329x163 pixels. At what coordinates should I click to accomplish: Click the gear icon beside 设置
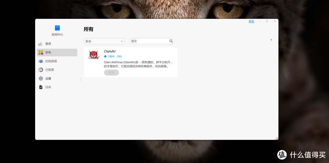[x=41, y=78]
